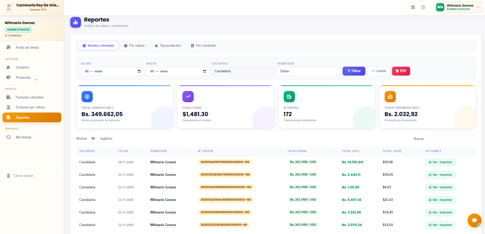This screenshot has width=485, height=234.
Task: Open the Hasta date calendar picker icon
Action: point(204,71)
